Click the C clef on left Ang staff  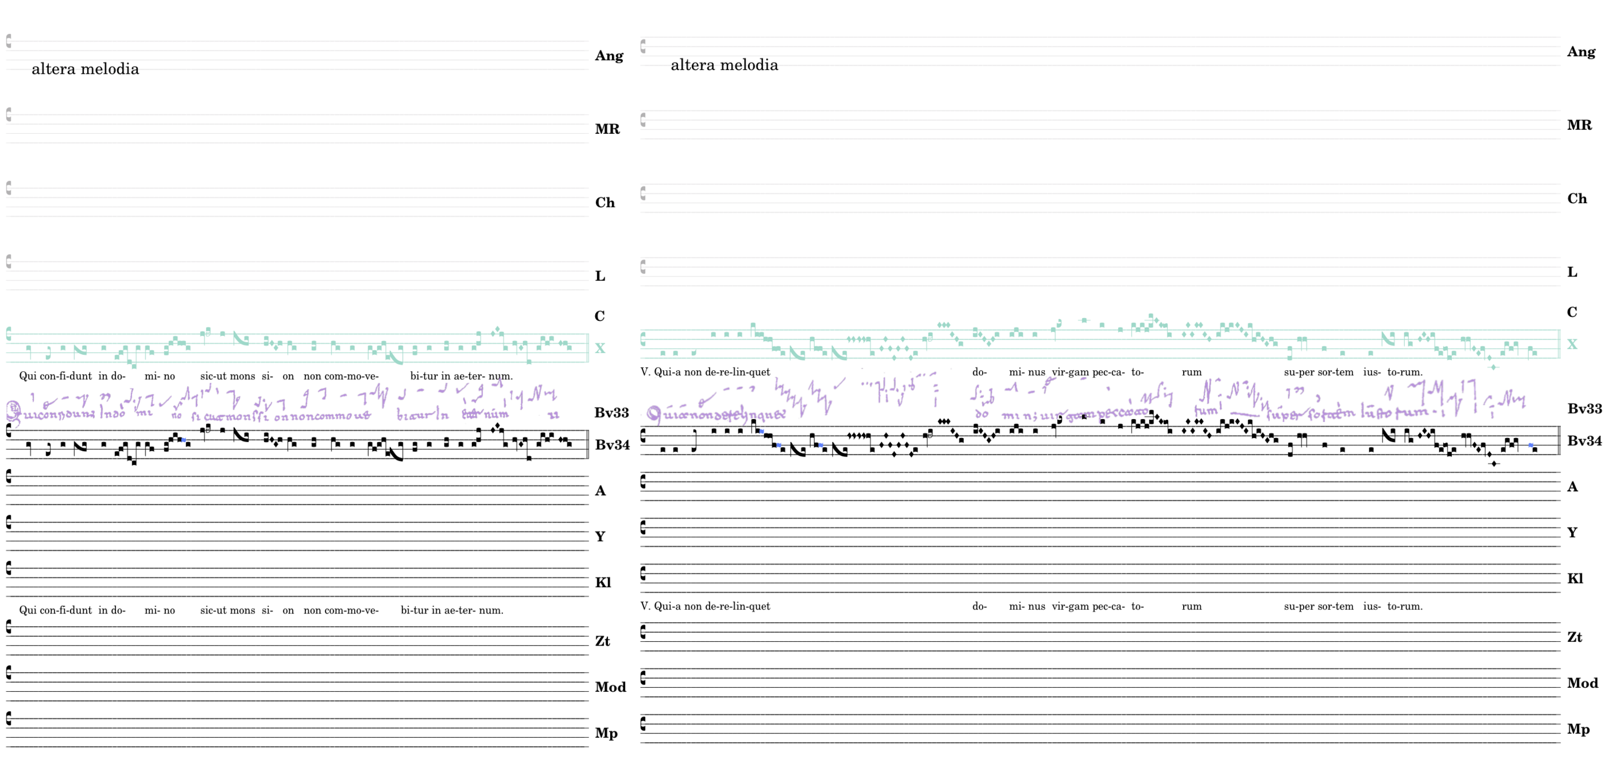(9, 42)
